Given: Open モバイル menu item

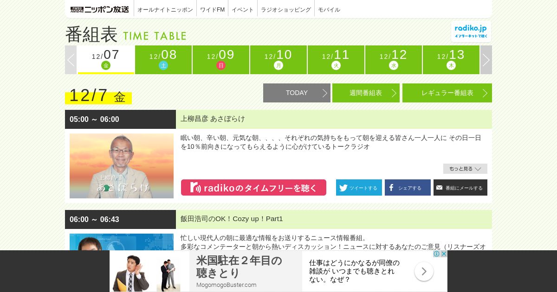Looking at the screenshot, I should pos(329,10).
